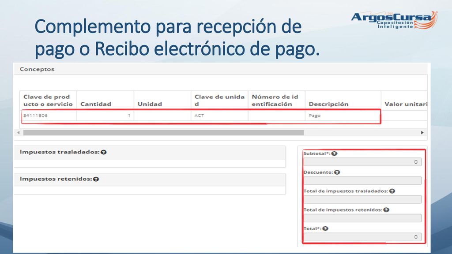Select Descripción cell reading Pago
Screen dimensions: 452x254
(343, 116)
